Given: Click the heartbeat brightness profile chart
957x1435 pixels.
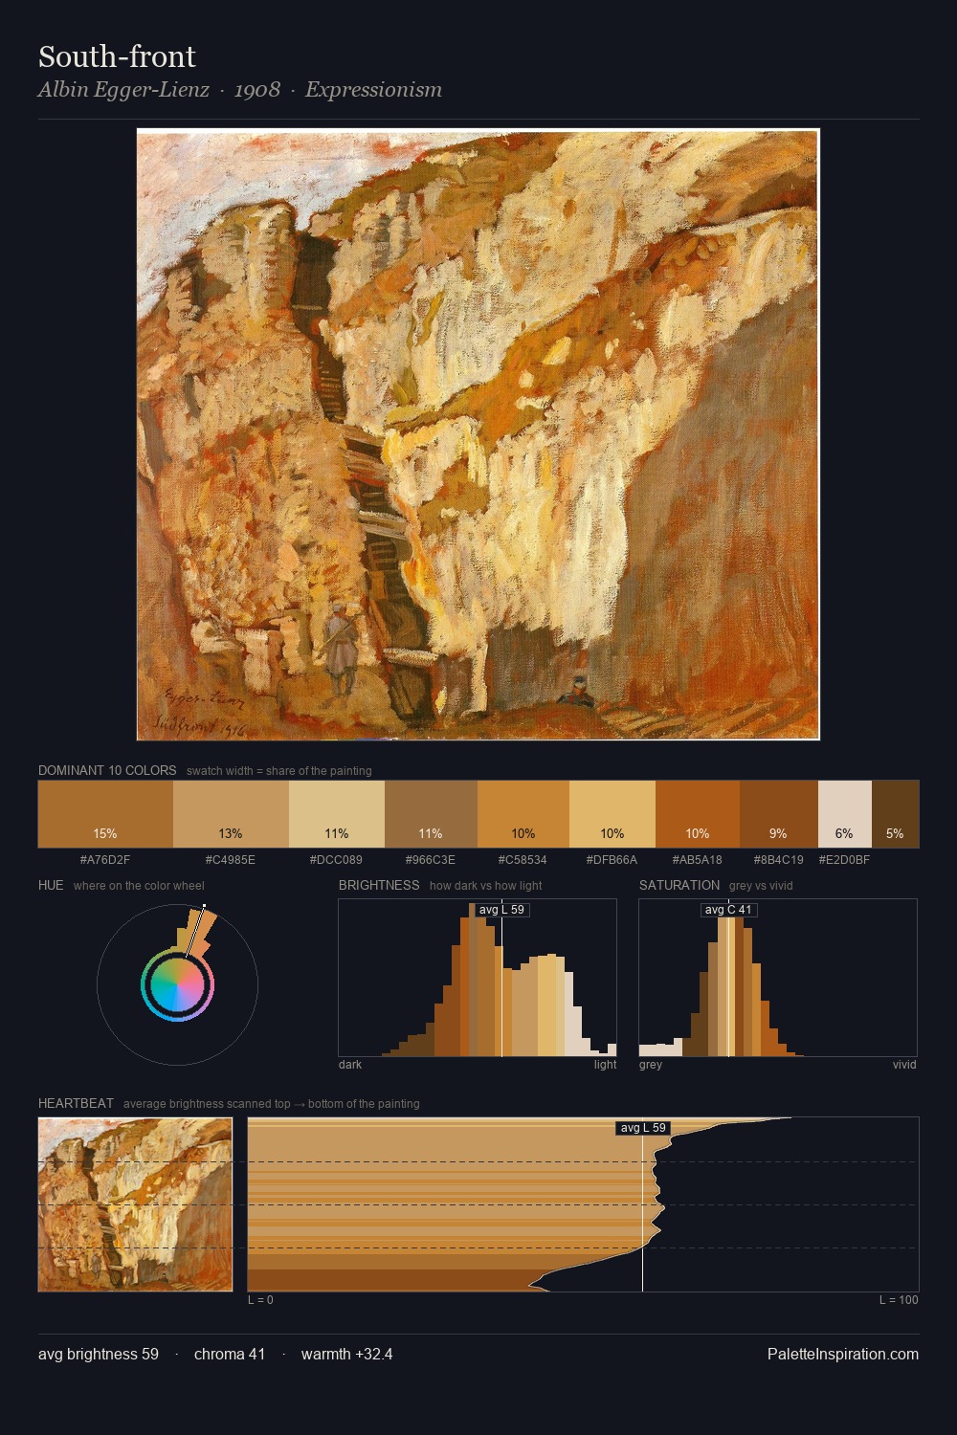Looking at the screenshot, I should (x=583, y=1204).
